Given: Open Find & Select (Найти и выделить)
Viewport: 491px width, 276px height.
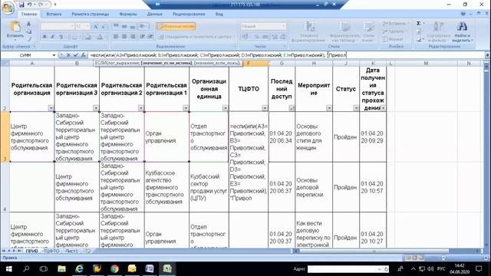Looking at the screenshot, I should tap(462, 31).
